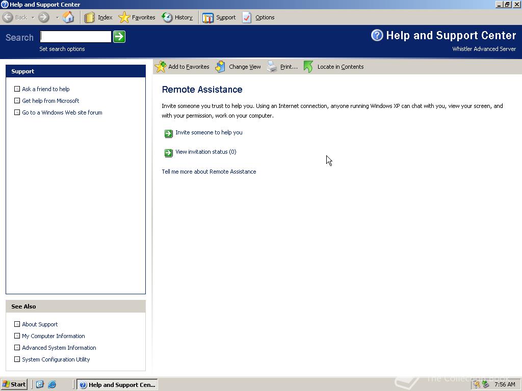Image resolution: width=522 pixels, height=391 pixels.
Task: Open Support toolbar label
Action: pos(226,17)
